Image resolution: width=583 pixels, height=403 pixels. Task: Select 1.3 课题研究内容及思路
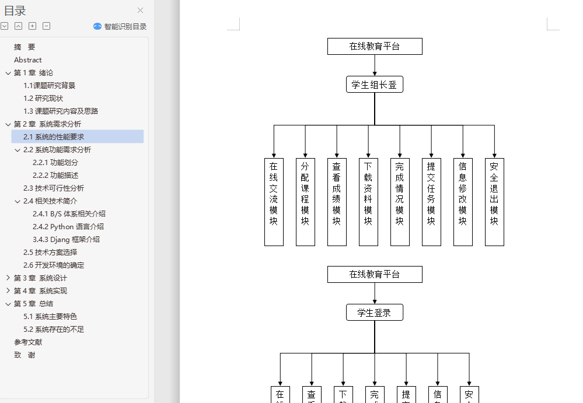point(61,111)
